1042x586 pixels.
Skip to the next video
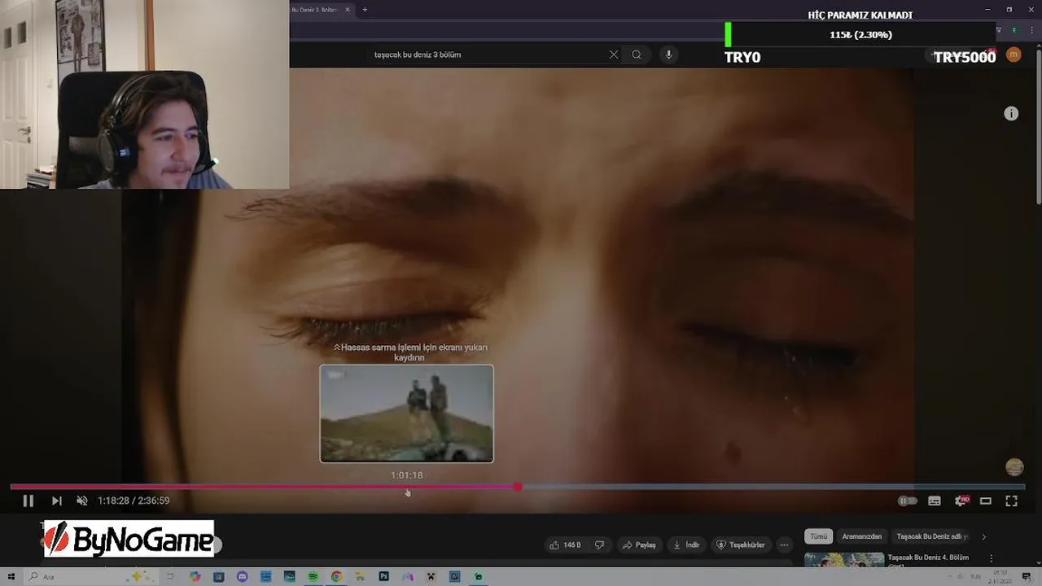click(56, 501)
